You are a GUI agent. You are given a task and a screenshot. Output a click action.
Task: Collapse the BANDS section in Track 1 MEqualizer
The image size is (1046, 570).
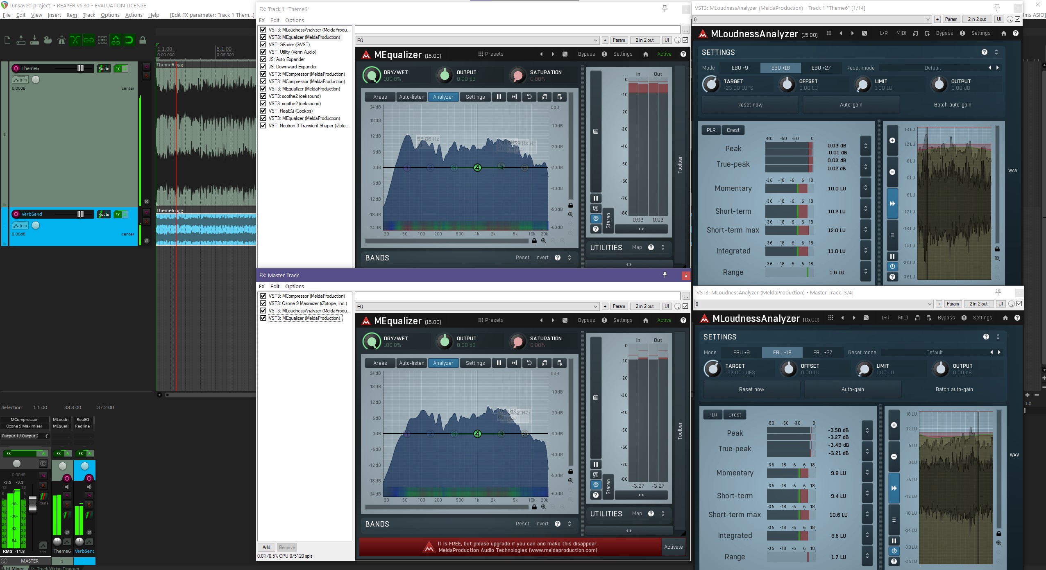(x=569, y=258)
